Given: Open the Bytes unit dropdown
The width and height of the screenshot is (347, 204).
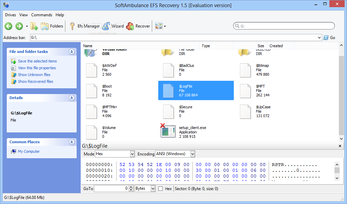Looking at the screenshot, I should click(153, 188).
